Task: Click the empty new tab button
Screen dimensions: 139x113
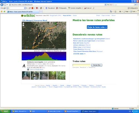Action: point(41,12)
